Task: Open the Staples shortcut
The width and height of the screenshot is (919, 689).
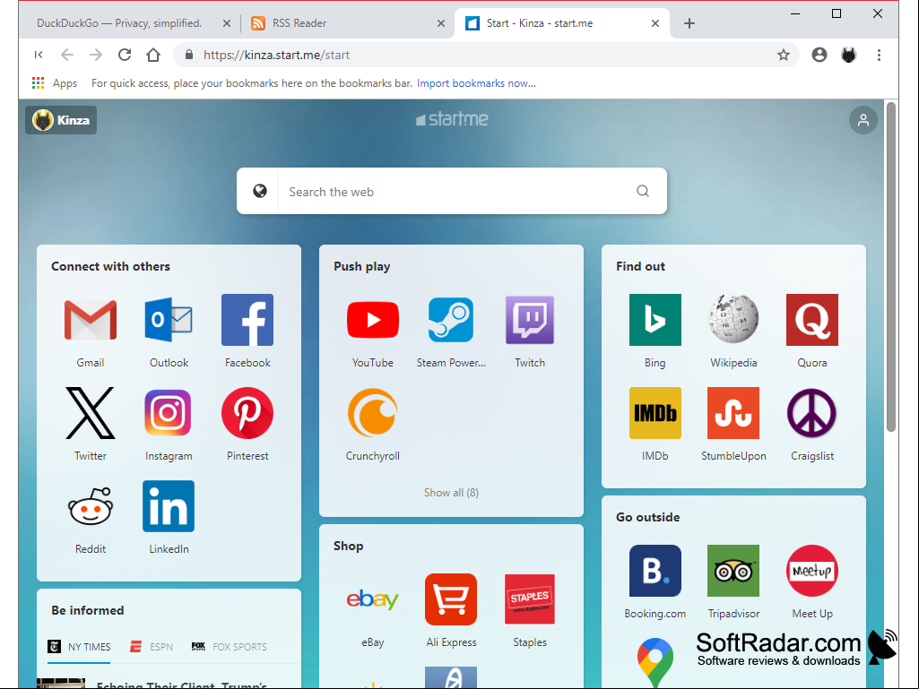Action: point(530,599)
